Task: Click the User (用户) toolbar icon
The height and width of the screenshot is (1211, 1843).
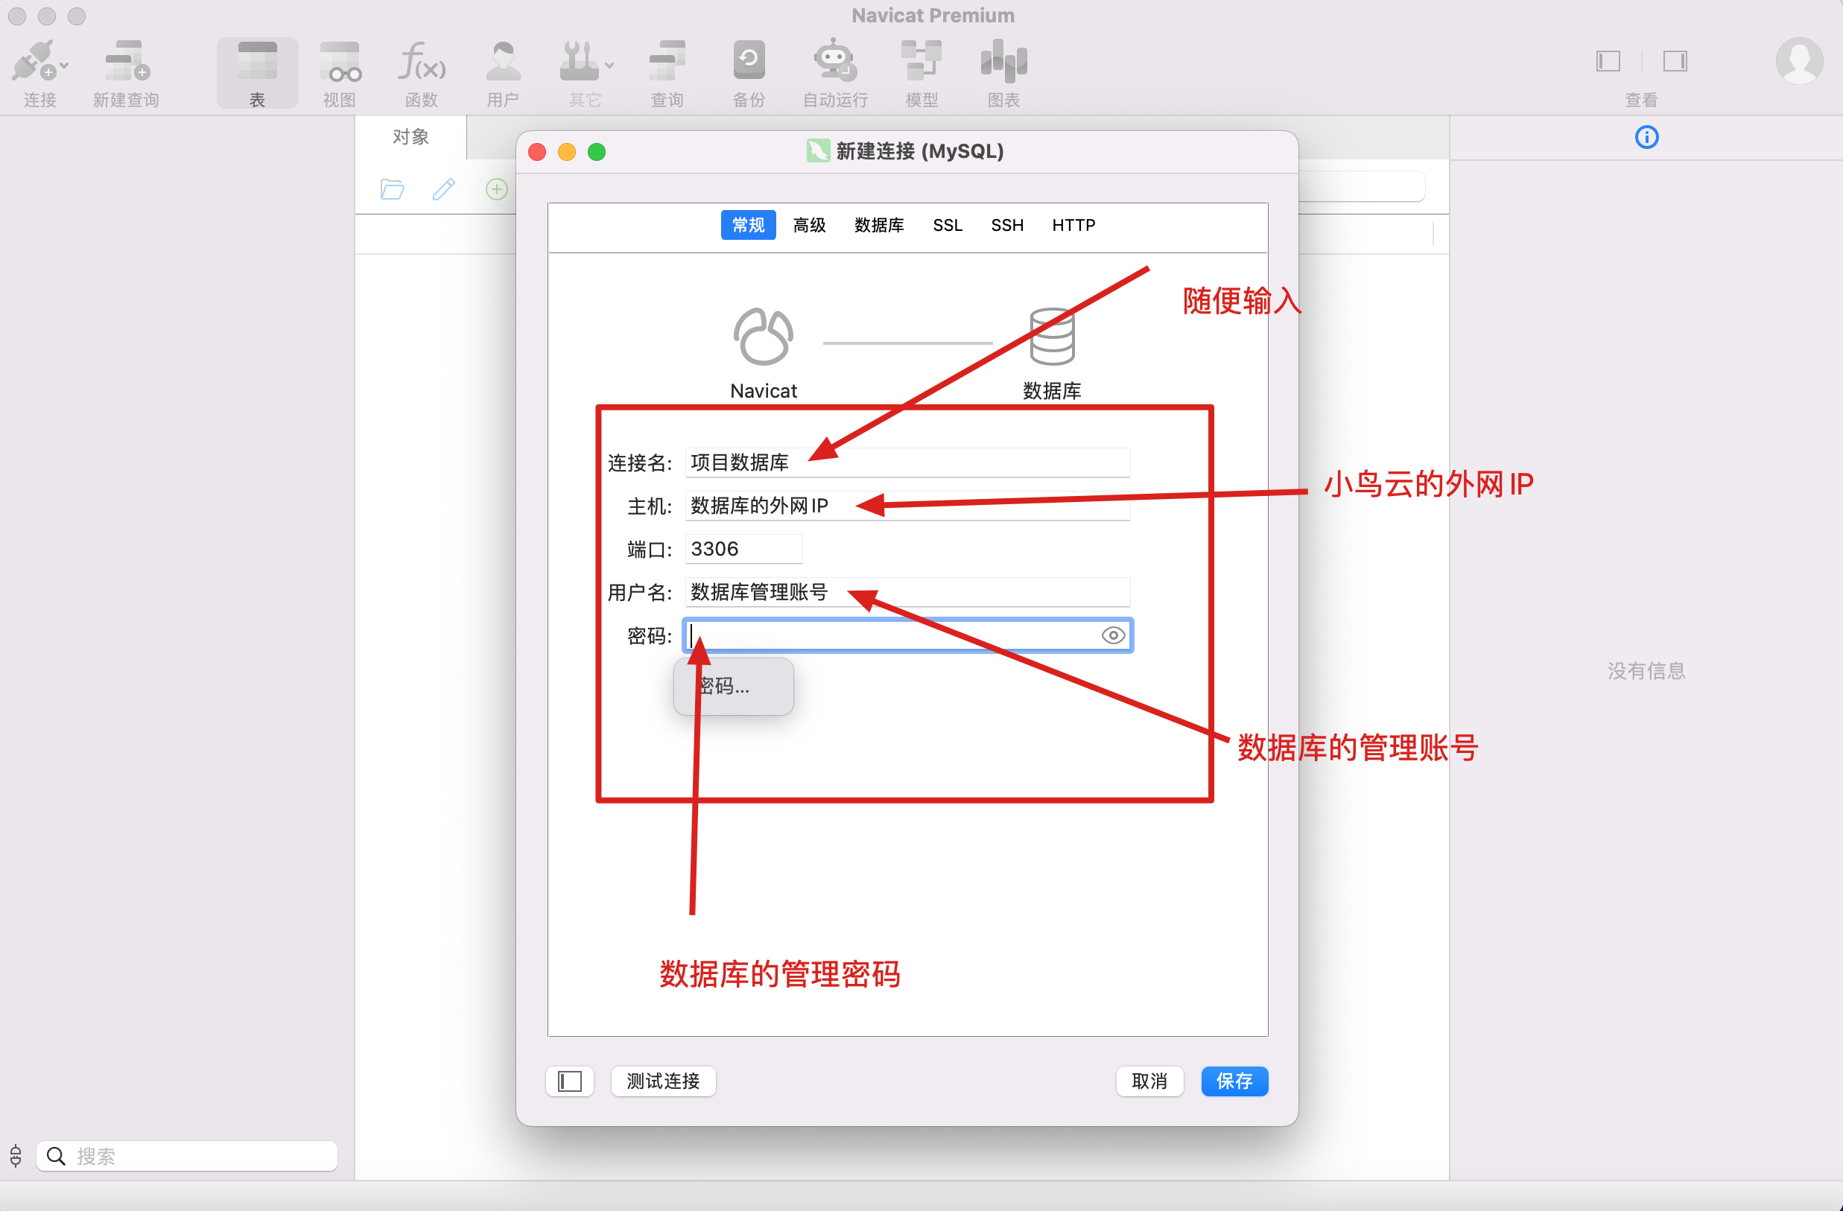Action: point(503,62)
